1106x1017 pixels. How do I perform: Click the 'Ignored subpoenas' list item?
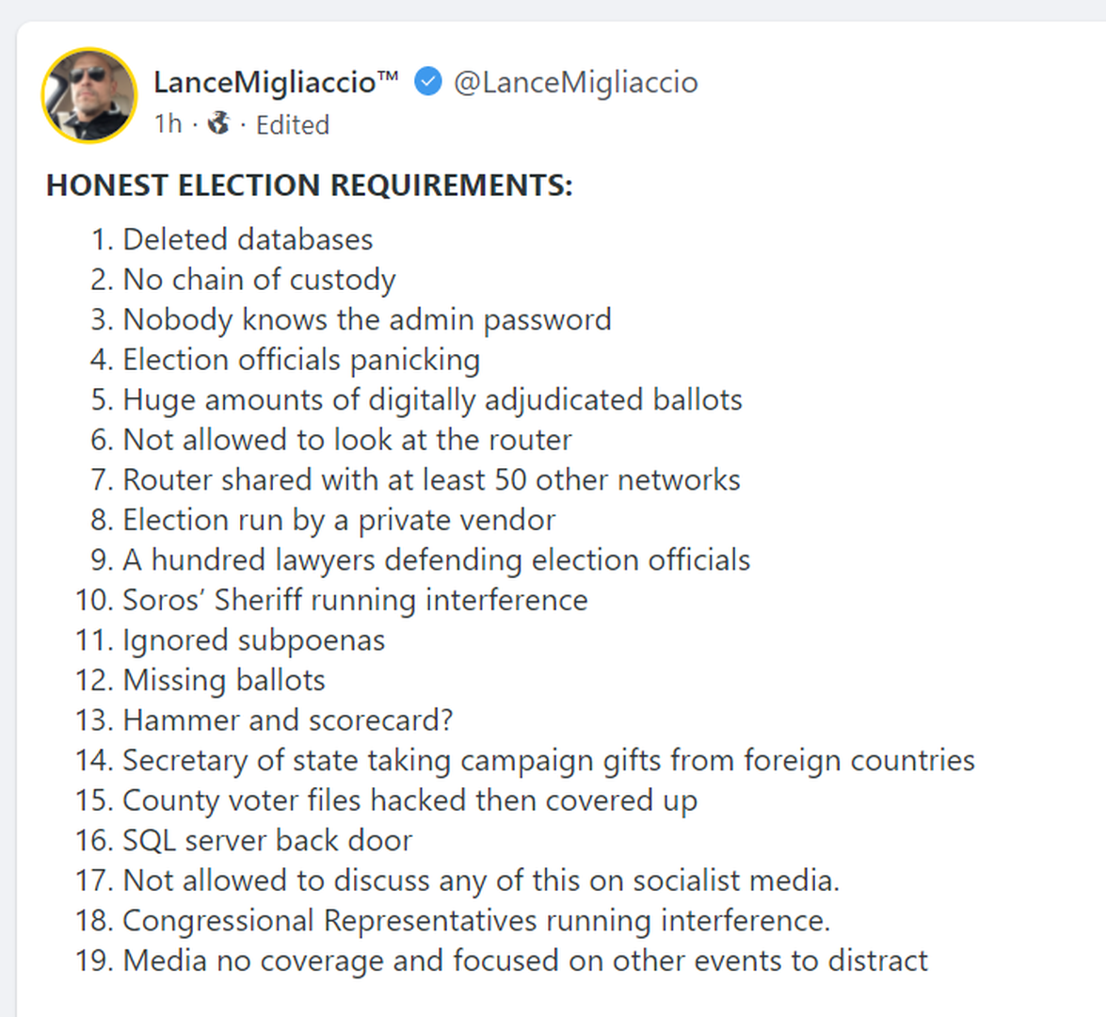click(253, 640)
